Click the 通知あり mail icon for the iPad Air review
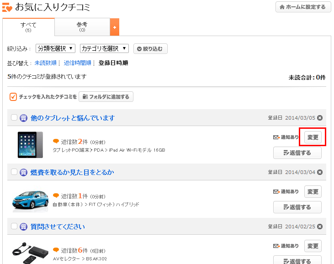The width and height of the screenshot is (334, 264). coord(276,137)
